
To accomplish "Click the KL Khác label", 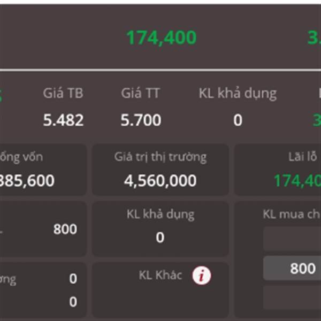I will point(160,275).
